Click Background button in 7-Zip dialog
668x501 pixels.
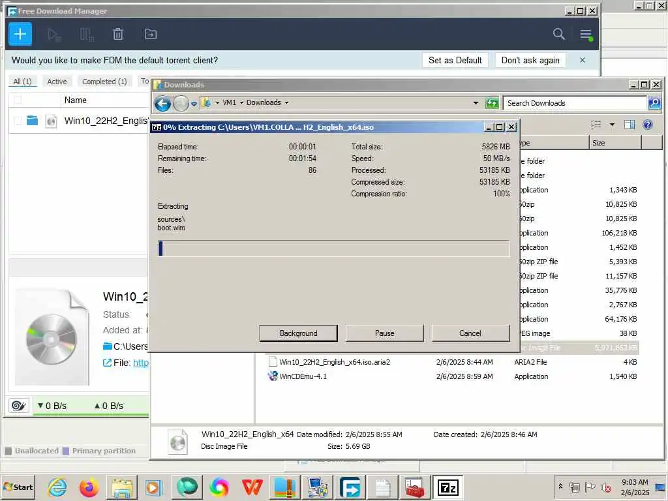point(298,333)
